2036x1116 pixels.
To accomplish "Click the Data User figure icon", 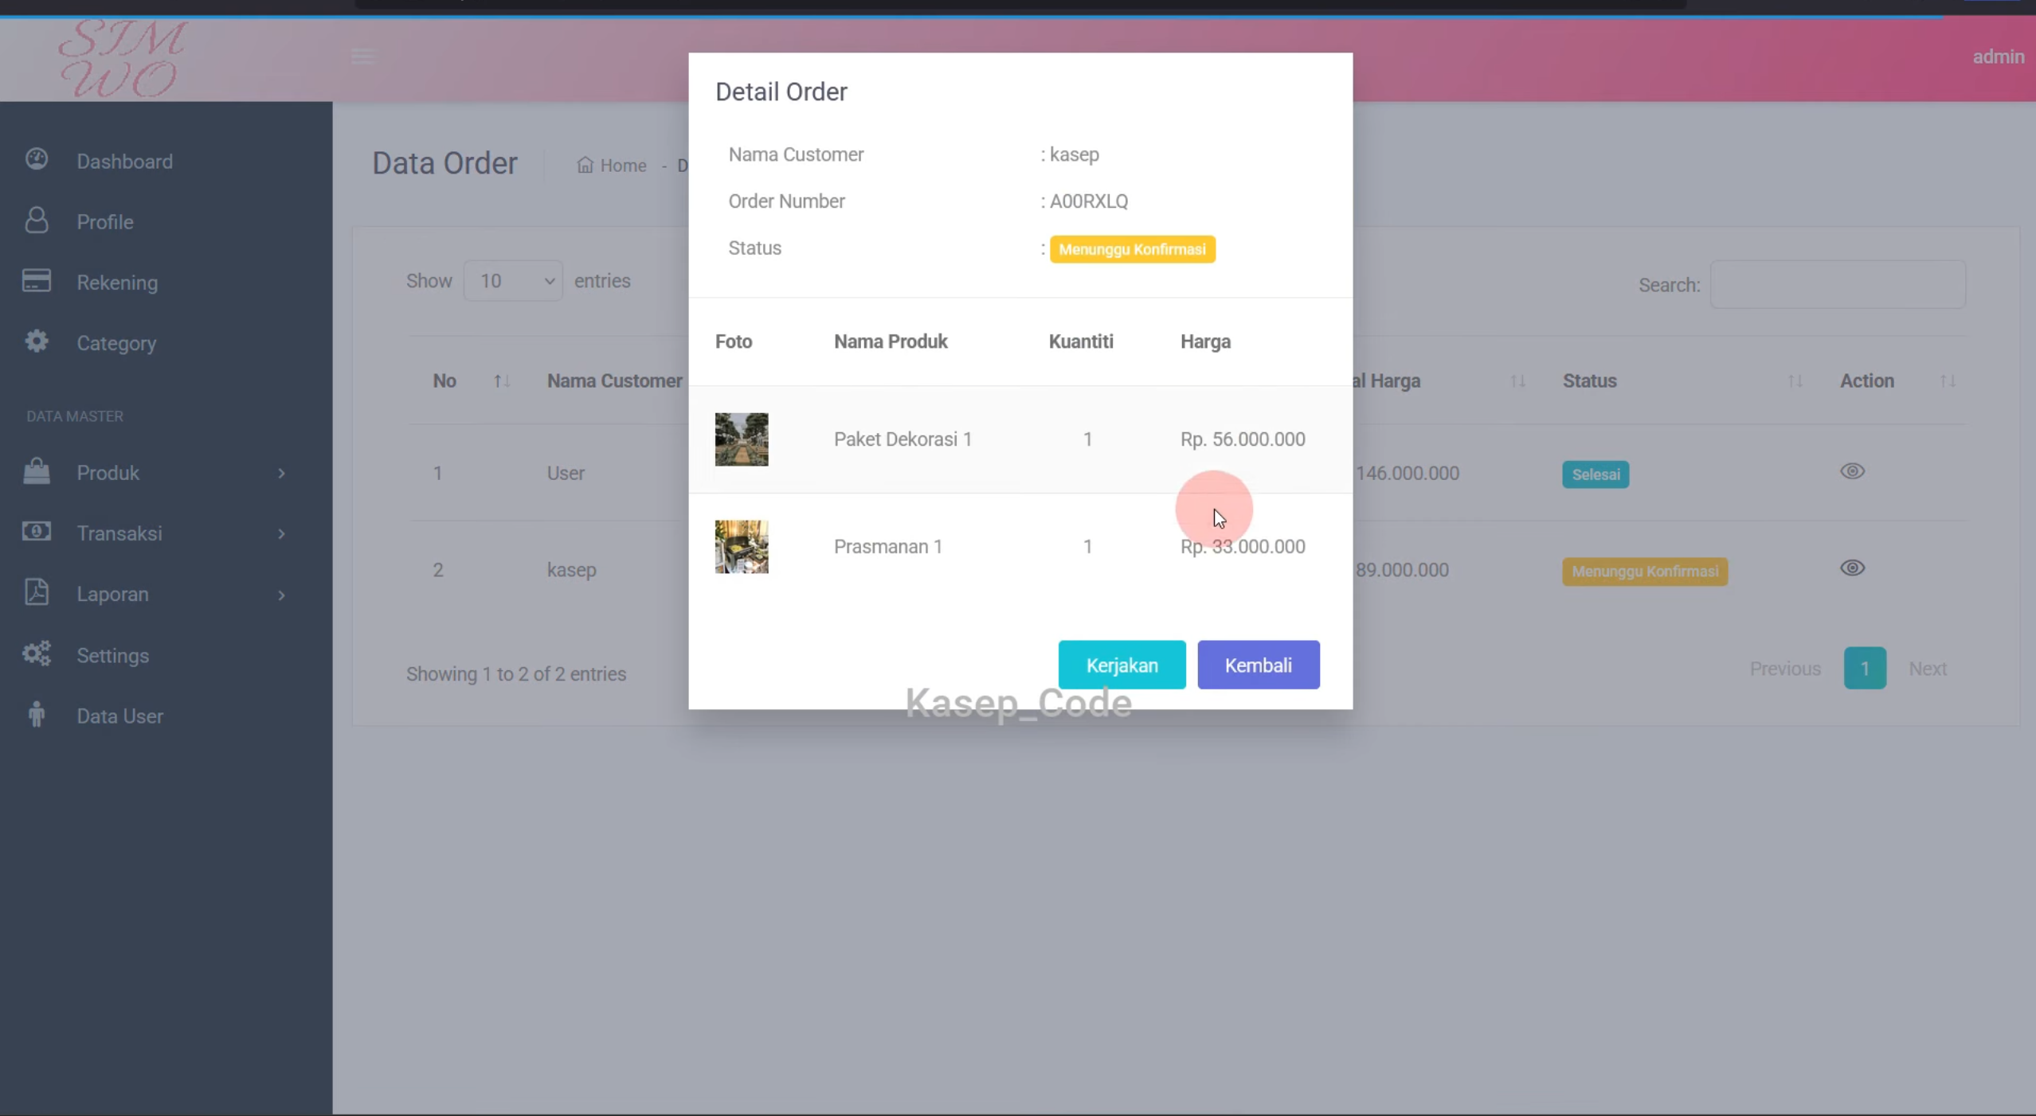I will click(x=37, y=715).
